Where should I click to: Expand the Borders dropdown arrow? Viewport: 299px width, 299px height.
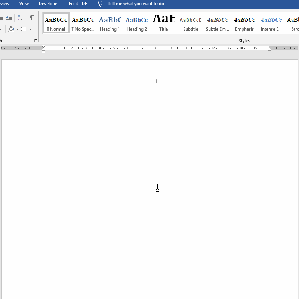click(x=30, y=29)
